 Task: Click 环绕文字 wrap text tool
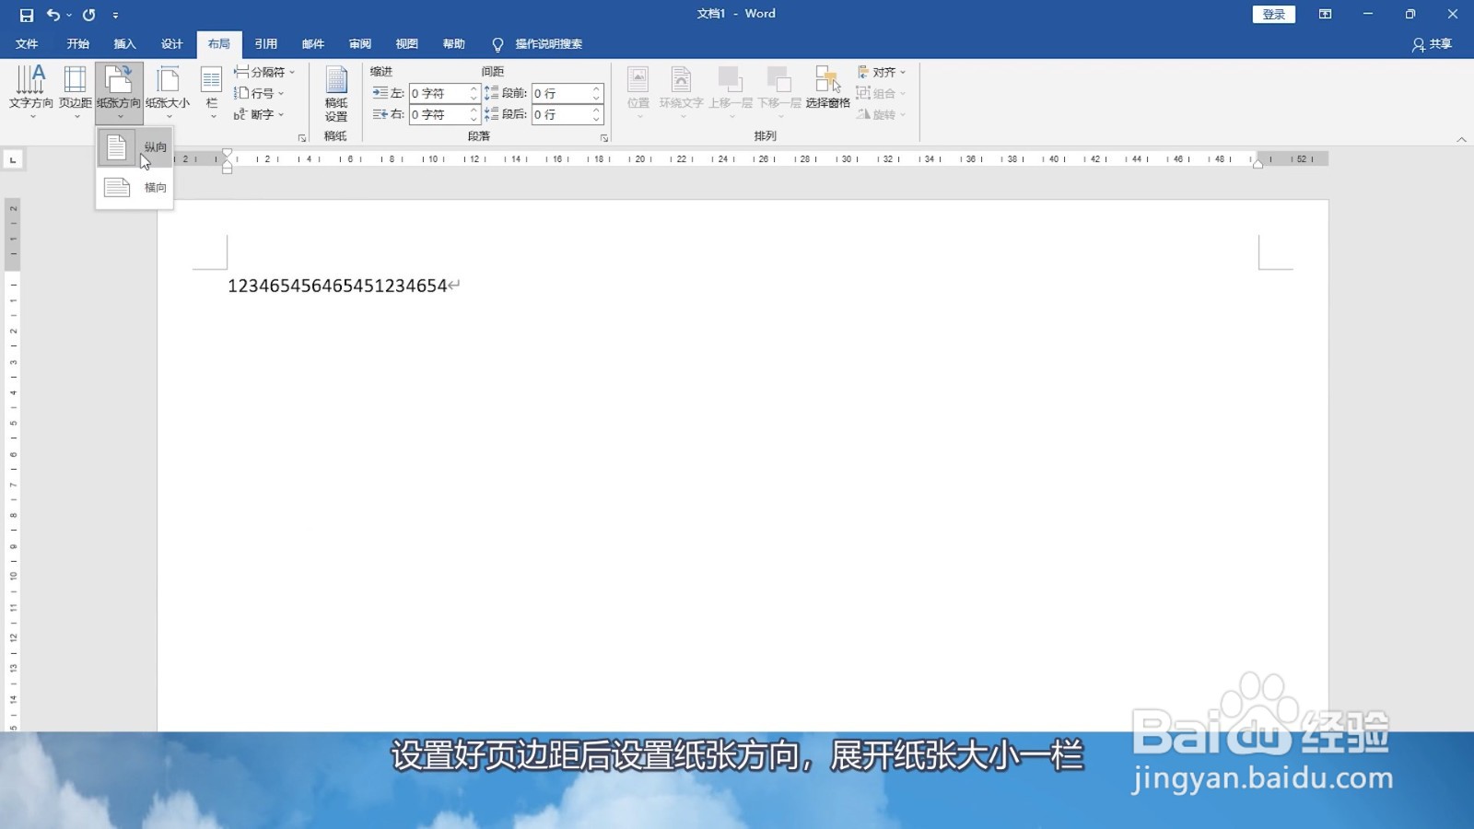pos(682,92)
